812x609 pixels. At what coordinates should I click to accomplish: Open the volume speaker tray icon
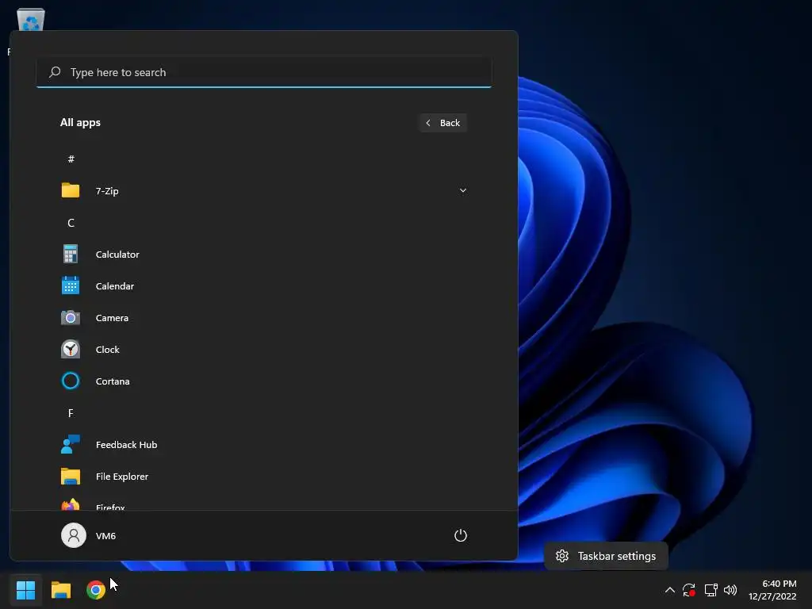730,590
